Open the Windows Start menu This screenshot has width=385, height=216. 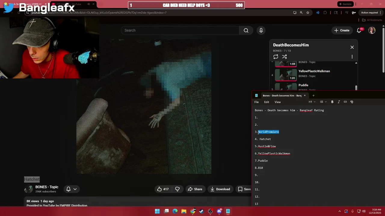[157, 211]
